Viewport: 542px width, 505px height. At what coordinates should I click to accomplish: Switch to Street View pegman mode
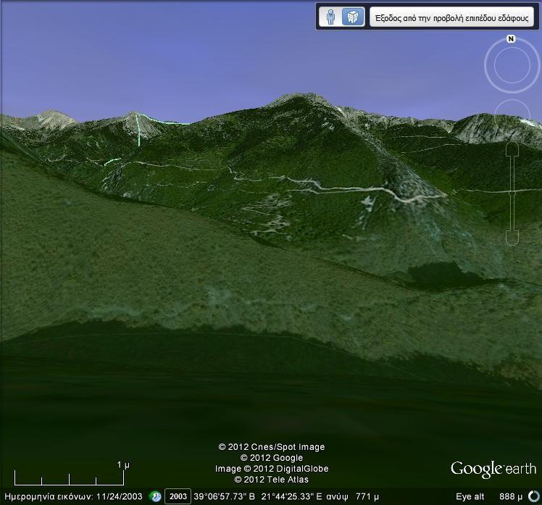pos(330,17)
